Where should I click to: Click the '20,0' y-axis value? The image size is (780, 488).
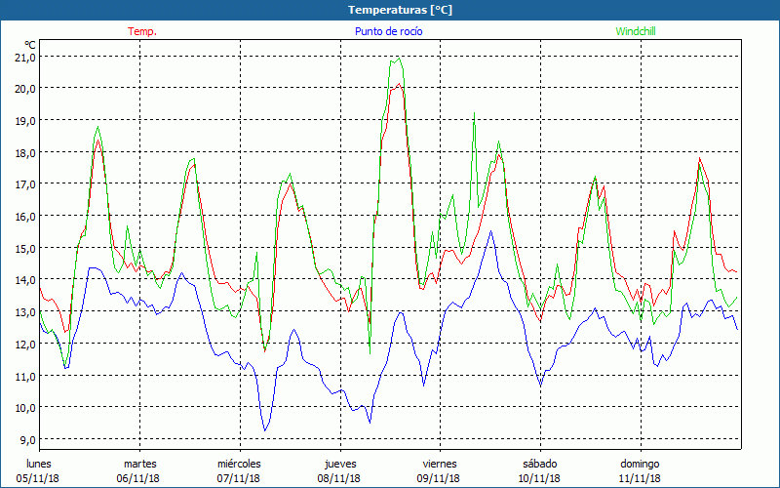coord(25,89)
